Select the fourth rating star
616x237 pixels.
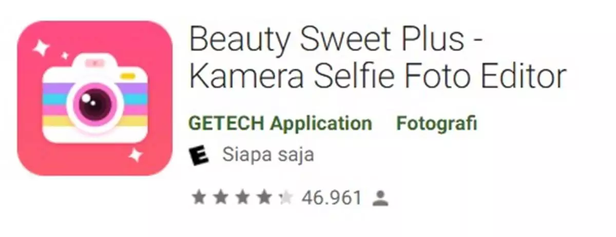pos(264,198)
